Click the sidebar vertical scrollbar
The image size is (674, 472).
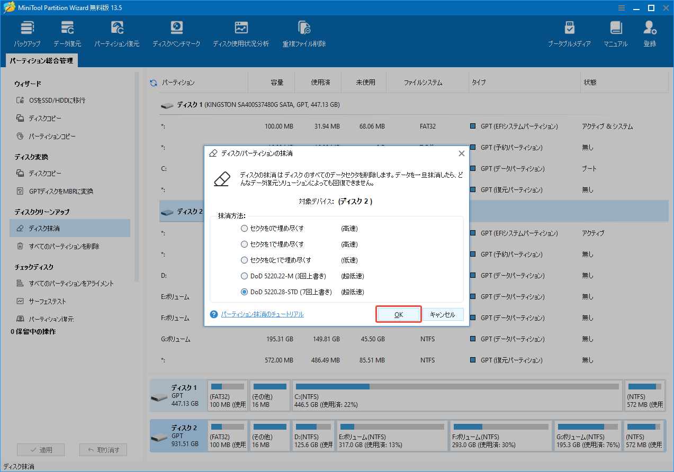[137, 177]
